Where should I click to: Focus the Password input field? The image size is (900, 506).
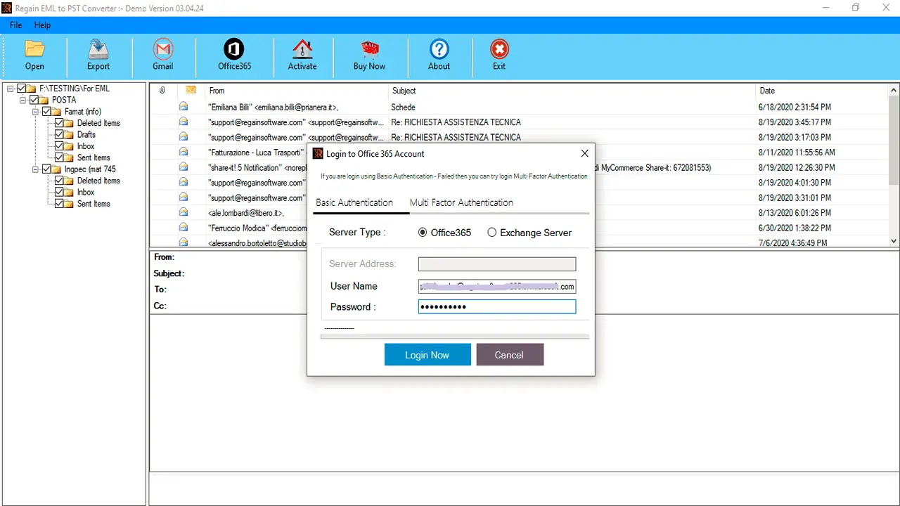(x=497, y=306)
